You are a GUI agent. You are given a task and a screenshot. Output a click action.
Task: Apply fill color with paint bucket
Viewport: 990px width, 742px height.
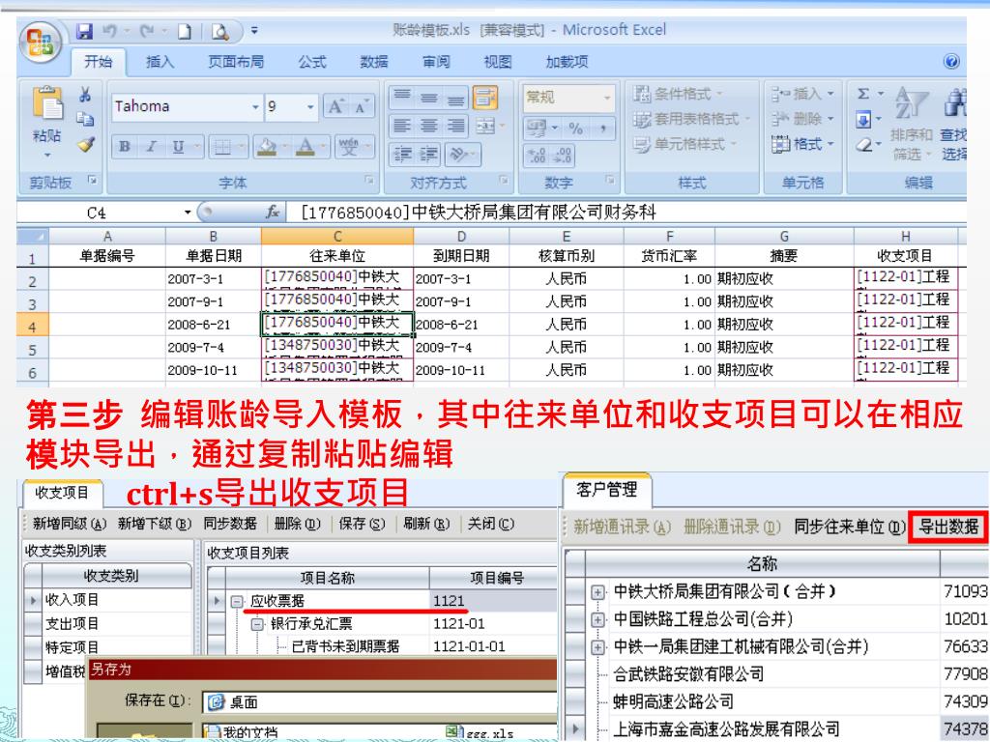(268, 147)
